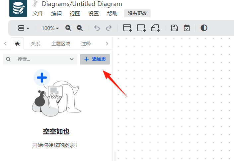Click the zoom in magnifier icon
Screen dimensions: 234x161
(x=68, y=28)
